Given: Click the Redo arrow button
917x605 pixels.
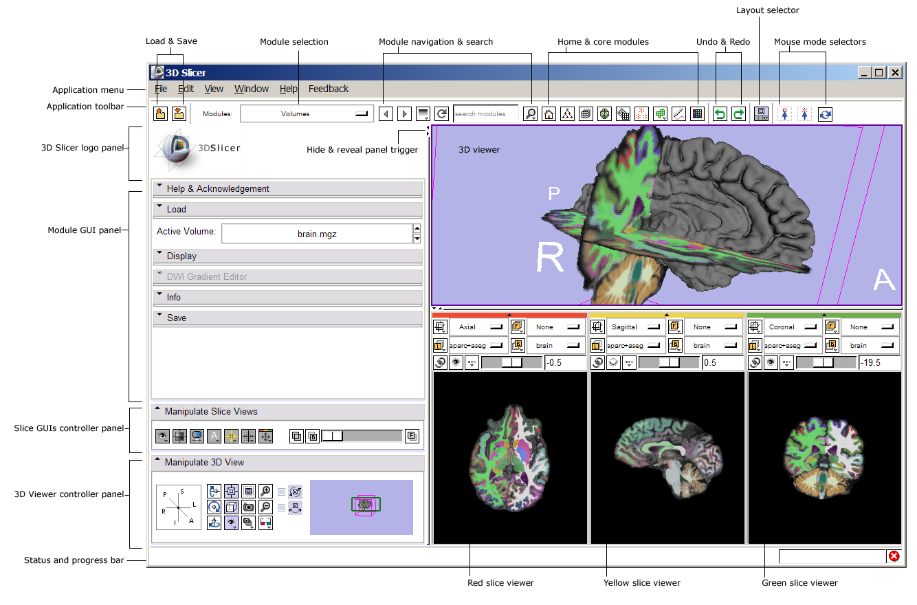Looking at the screenshot, I should point(738,114).
